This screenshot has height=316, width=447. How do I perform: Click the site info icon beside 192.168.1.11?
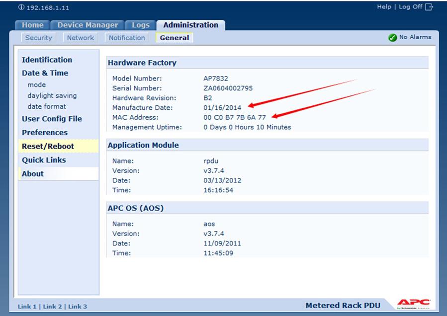tap(21, 7)
